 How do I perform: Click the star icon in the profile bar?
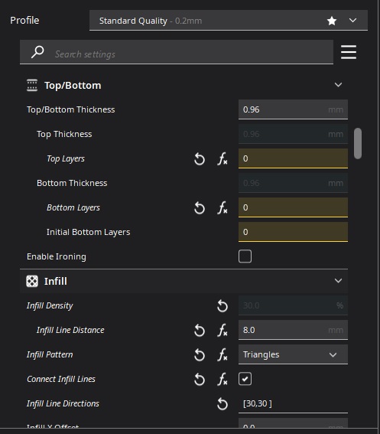(x=332, y=21)
